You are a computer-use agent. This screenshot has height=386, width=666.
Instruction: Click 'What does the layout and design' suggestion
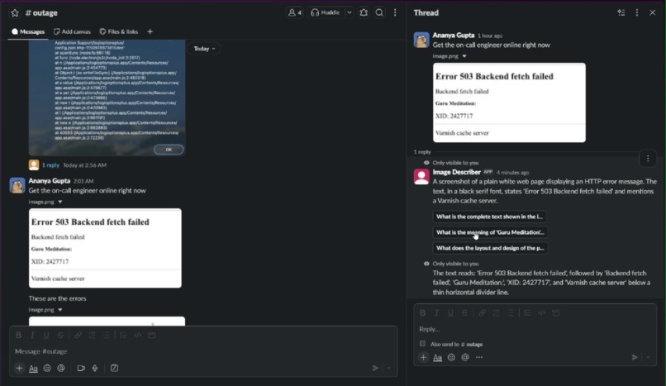pos(490,248)
